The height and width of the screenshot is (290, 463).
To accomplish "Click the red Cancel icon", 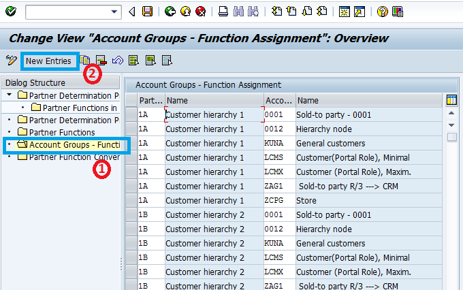I will tap(200, 12).
